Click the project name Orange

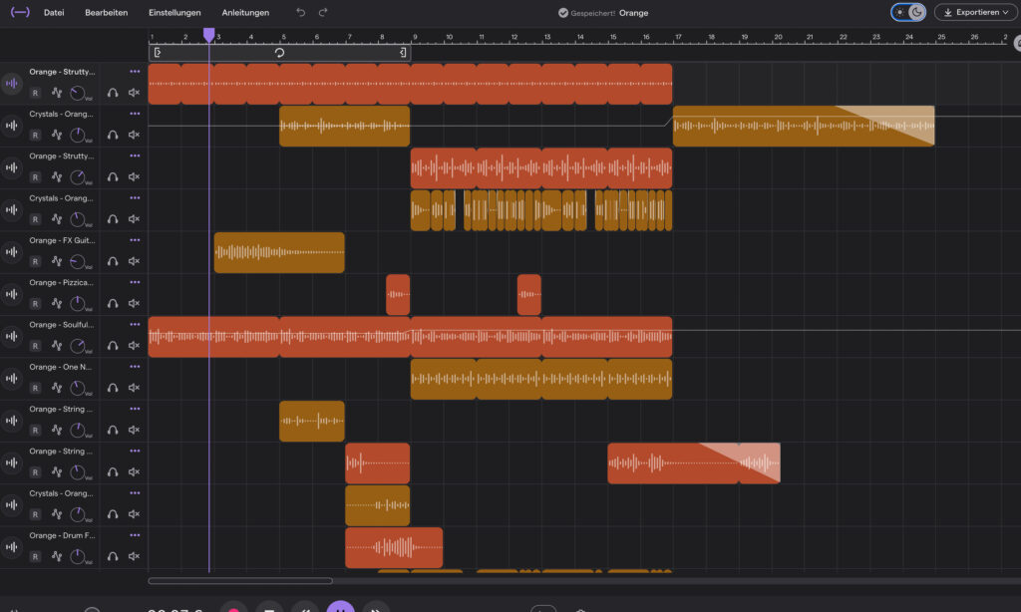tap(633, 13)
